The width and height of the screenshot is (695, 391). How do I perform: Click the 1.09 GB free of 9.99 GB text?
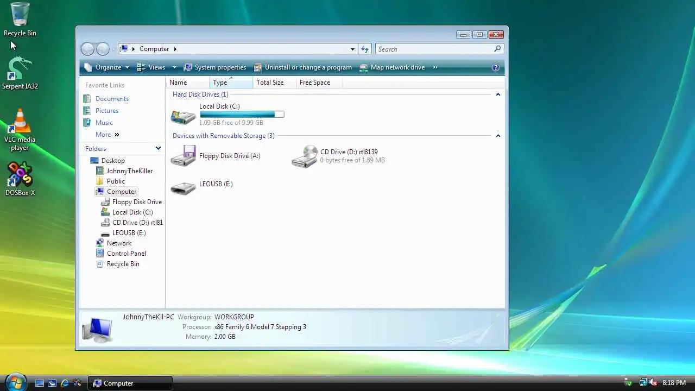click(231, 123)
